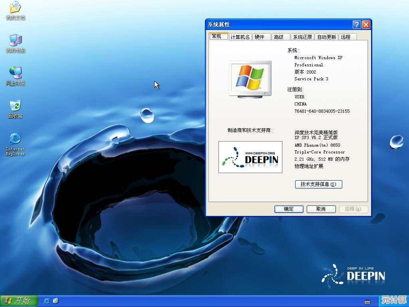Image resolution: width=409 pixels, height=307 pixels.
Task: Click Internet Explorer quick launch icon in taskbar
Action: click(x=47, y=301)
